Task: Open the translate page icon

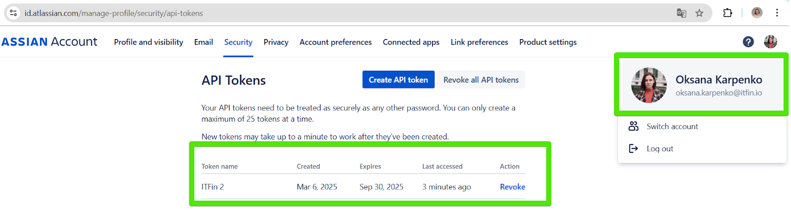Action: coord(681,13)
